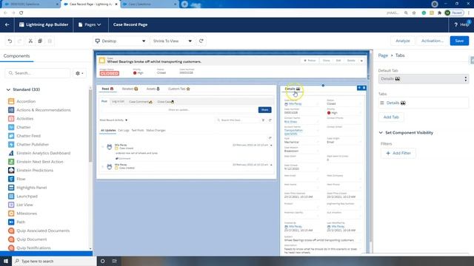Switch to the Custom Tab tab
Image resolution: width=474 pixels, height=266 pixels.
pos(179,89)
